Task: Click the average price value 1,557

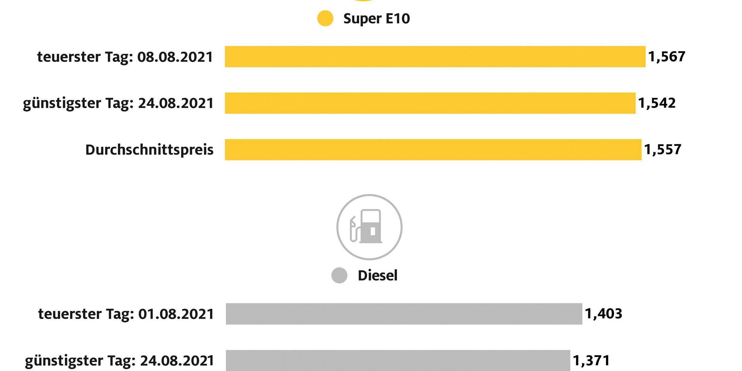Action: (663, 150)
